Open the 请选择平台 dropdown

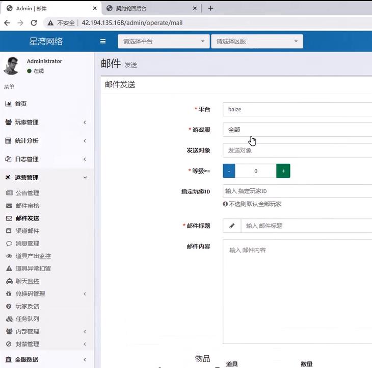click(x=164, y=41)
